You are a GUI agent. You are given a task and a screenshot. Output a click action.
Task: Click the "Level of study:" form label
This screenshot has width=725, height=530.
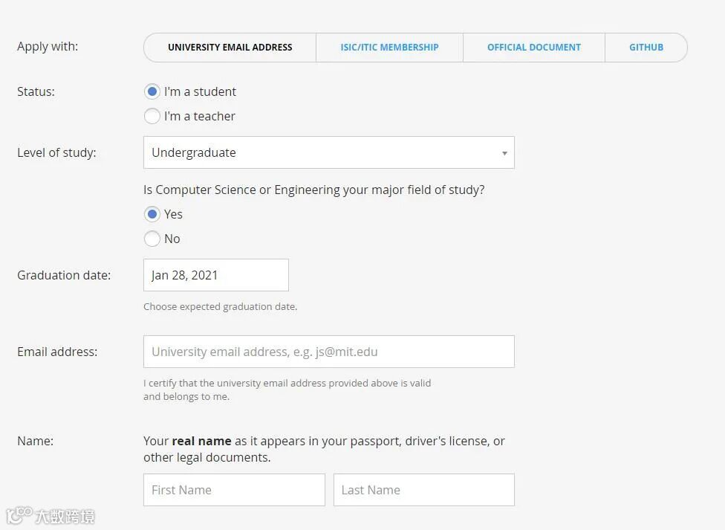click(56, 152)
